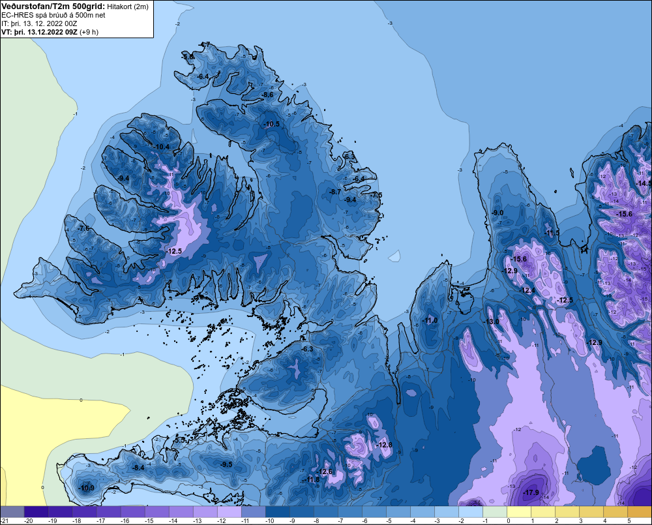Select the -12.6 temperature value
Image resolution: width=652 pixels, height=525 pixels.
[x=324, y=472]
